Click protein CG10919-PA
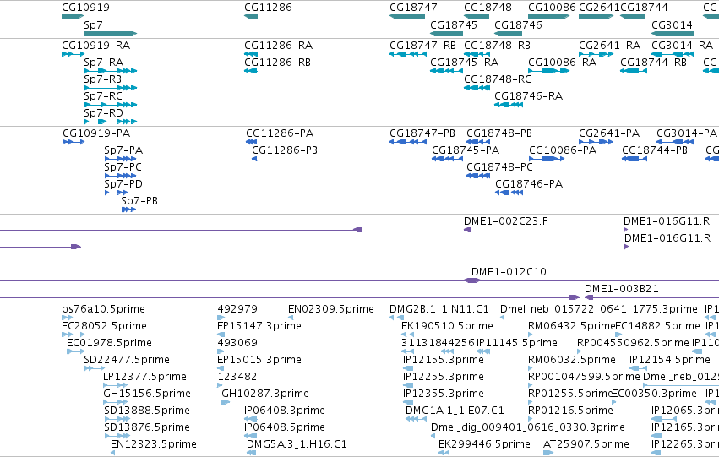 tap(96, 133)
